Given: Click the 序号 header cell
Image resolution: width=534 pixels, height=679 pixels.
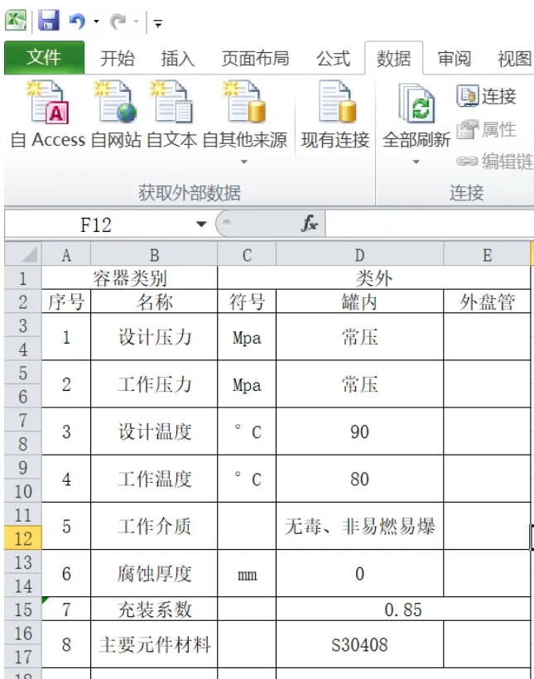Looking at the screenshot, I should [66, 301].
